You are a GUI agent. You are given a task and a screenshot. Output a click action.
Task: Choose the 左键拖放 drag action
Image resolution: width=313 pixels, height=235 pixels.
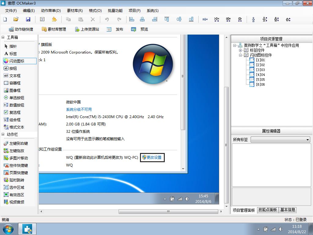14,151
